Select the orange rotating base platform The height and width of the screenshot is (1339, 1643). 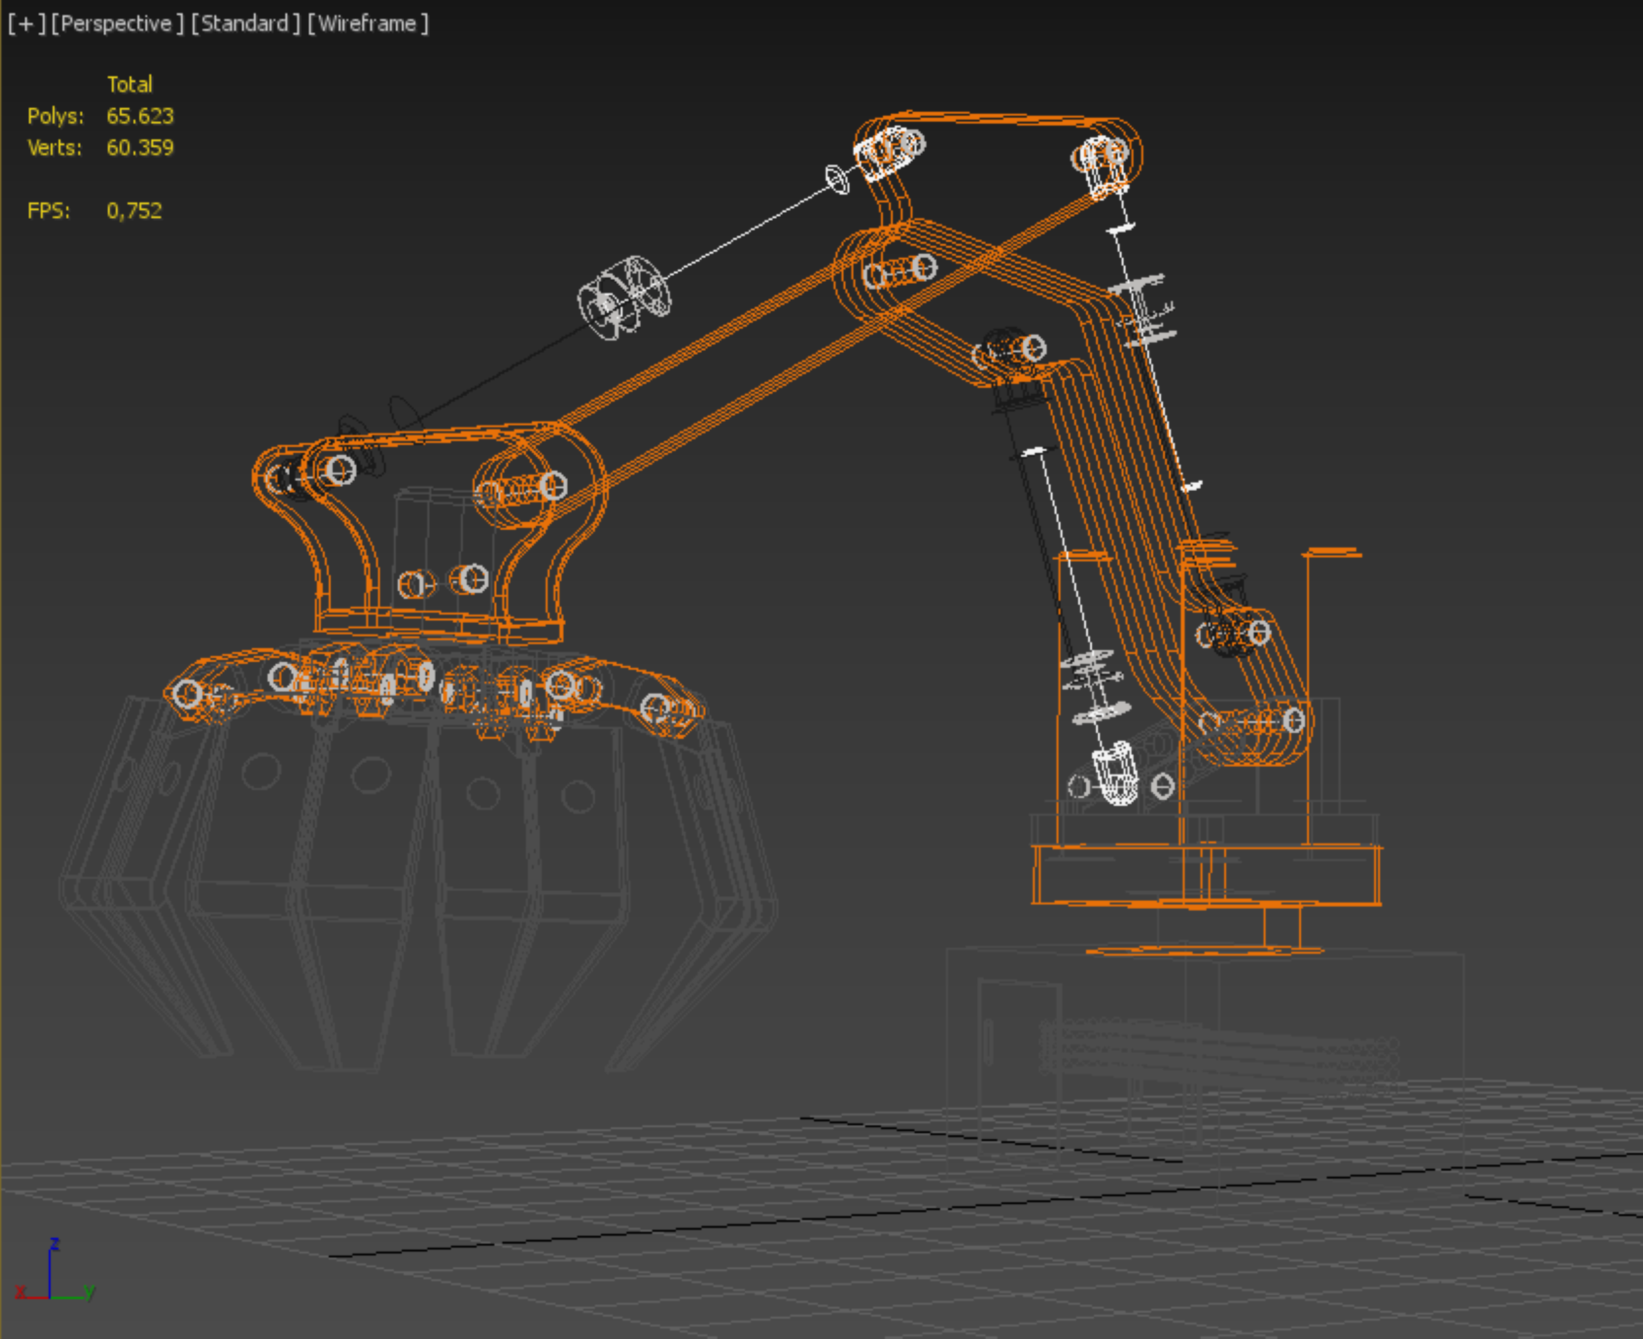1206,874
